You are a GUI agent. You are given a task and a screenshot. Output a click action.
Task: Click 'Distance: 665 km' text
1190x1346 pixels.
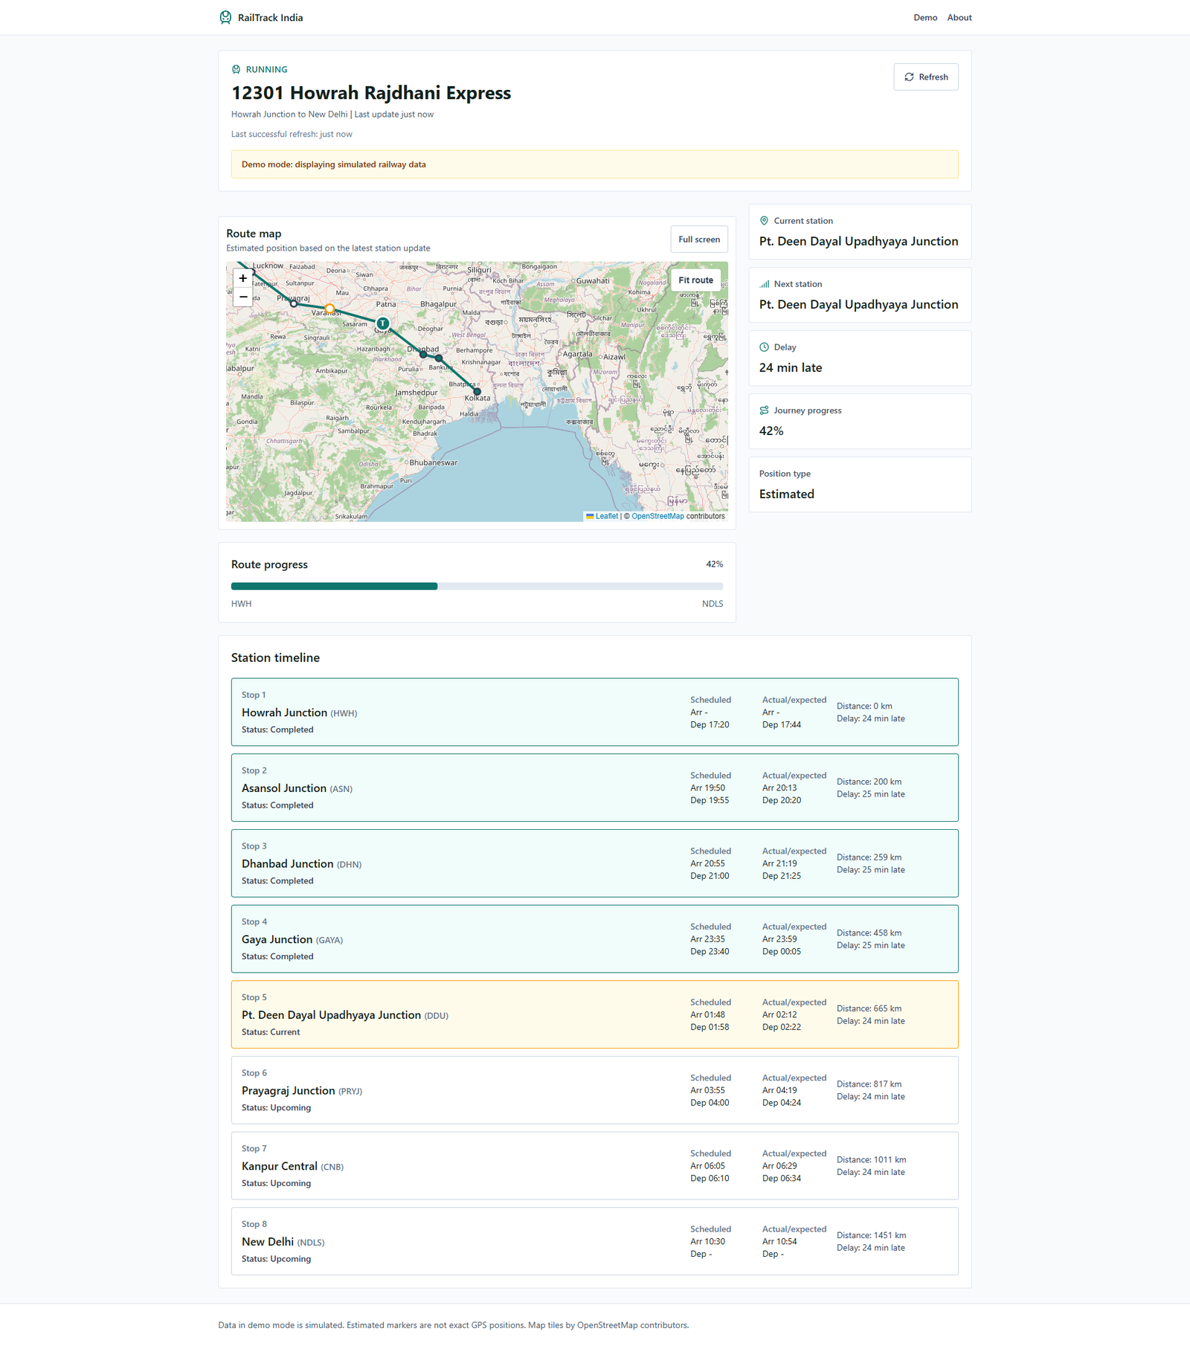click(x=869, y=1008)
